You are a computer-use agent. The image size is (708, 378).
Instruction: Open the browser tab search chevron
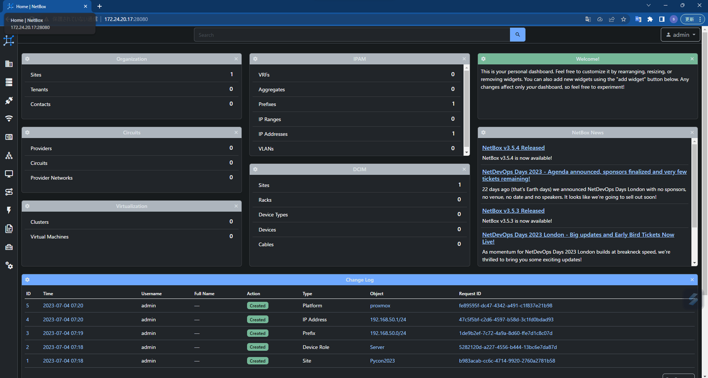click(649, 5)
